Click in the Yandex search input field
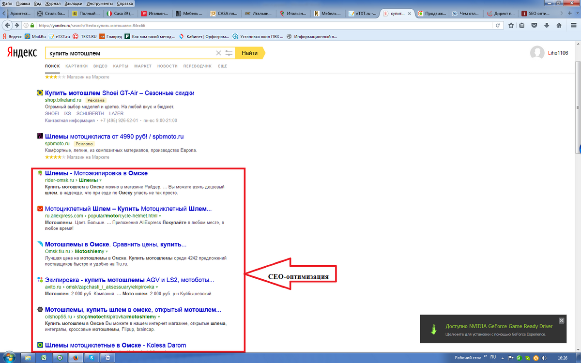 129,53
